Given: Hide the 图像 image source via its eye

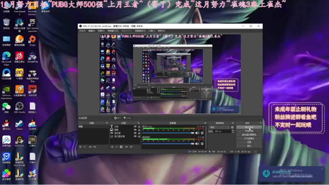Looking at the screenshot, I should [x=135, y=129].
